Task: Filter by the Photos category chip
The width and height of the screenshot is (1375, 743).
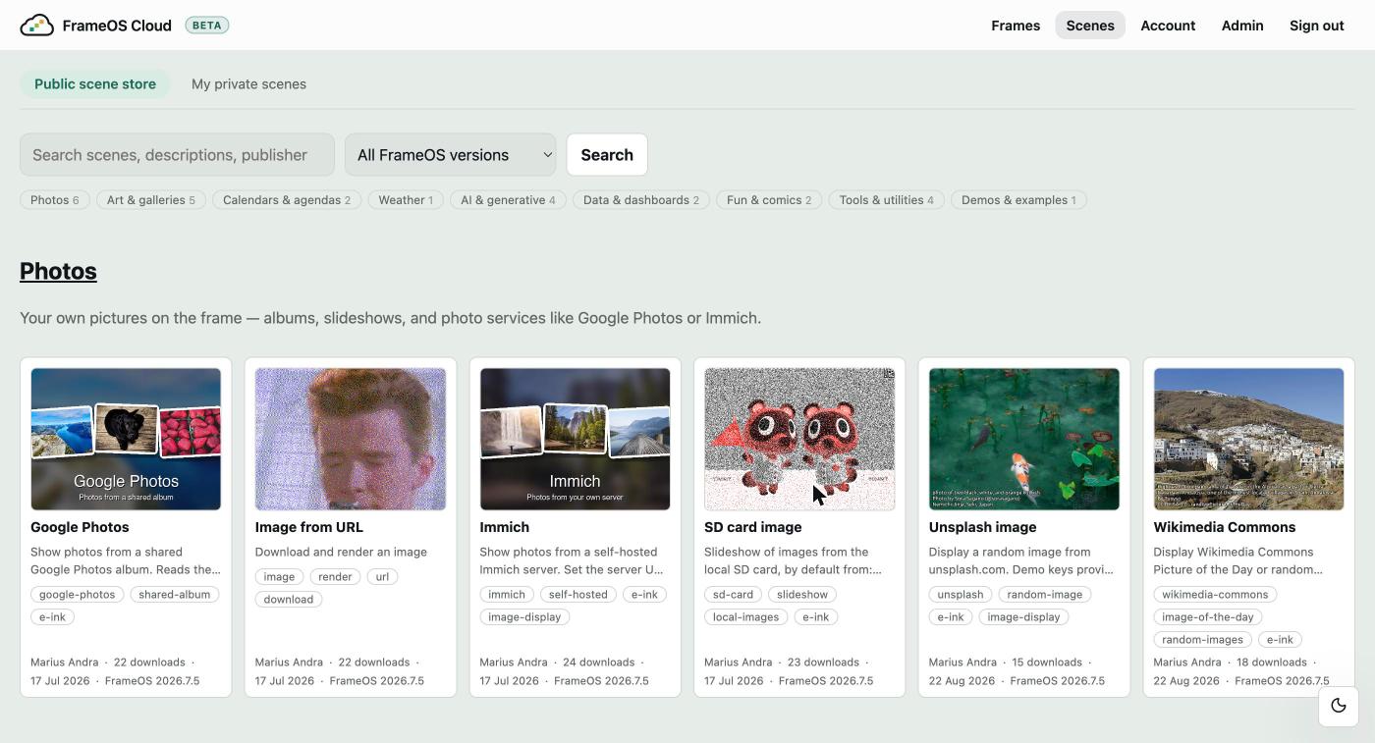Action: [55, 200]
